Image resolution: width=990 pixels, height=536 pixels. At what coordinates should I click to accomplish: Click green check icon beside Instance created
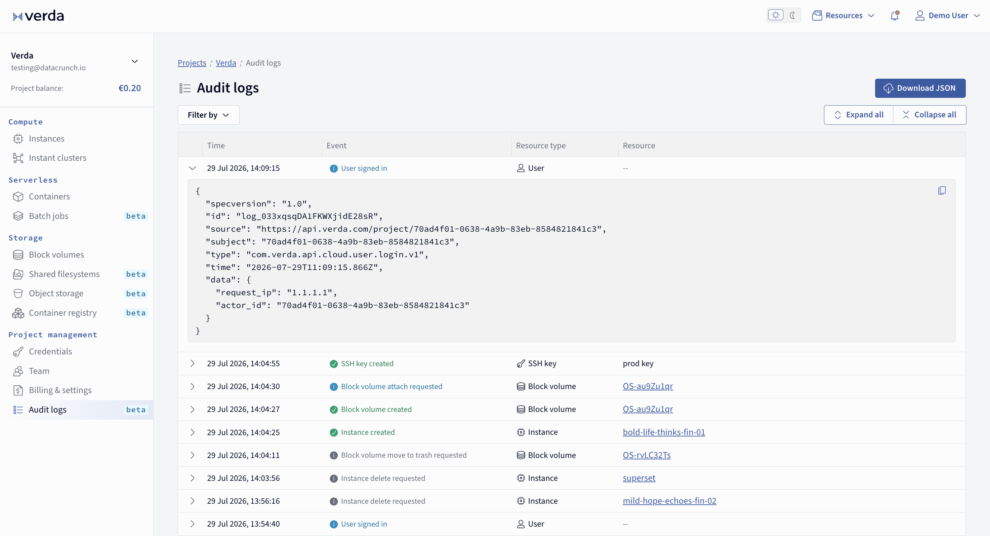tap(334, 432)
